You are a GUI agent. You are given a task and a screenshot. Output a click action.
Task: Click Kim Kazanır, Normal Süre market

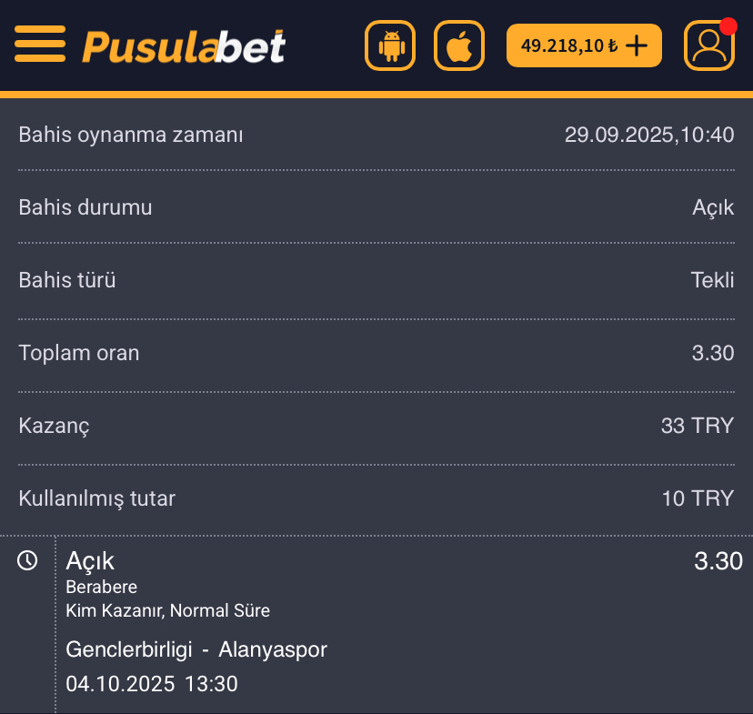coord(168,610)
